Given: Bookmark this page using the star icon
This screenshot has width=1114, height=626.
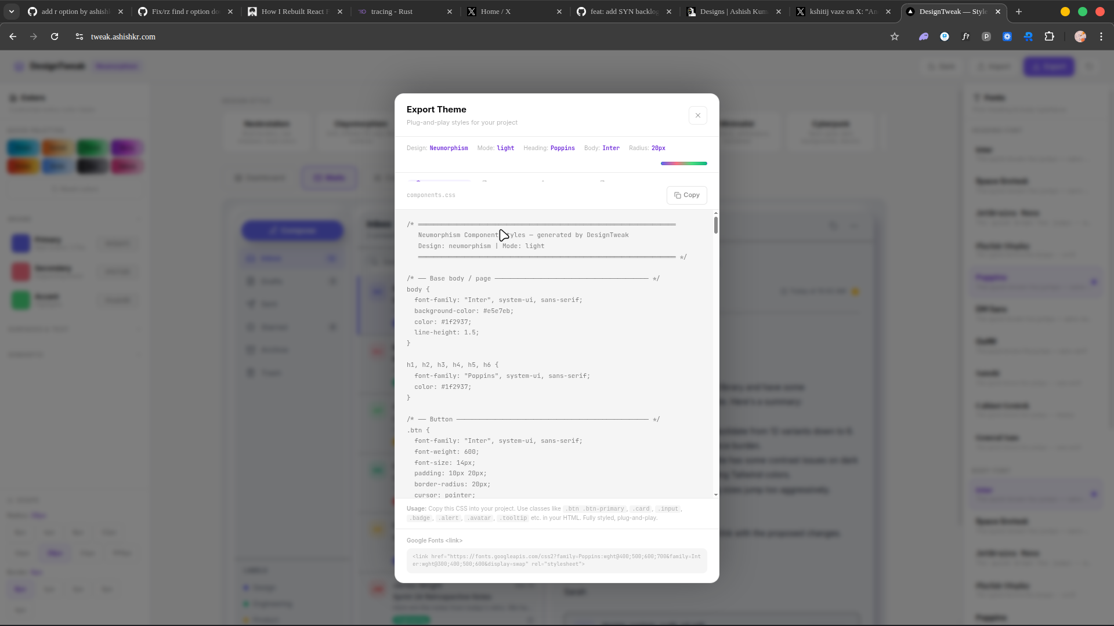Looking at the screenshot, I should click(895, 37).
